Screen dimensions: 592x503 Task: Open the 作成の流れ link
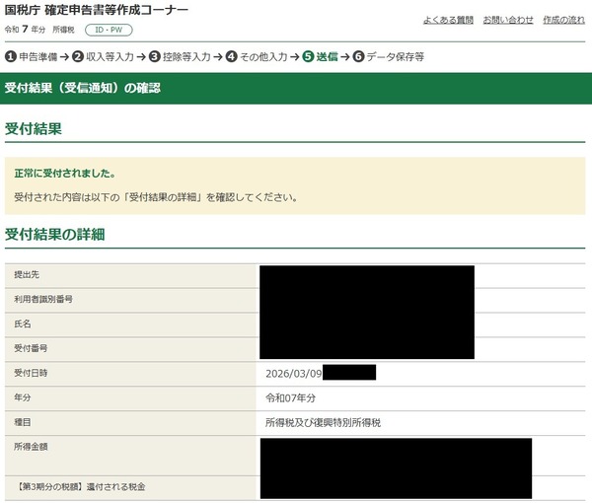[563, 20]
